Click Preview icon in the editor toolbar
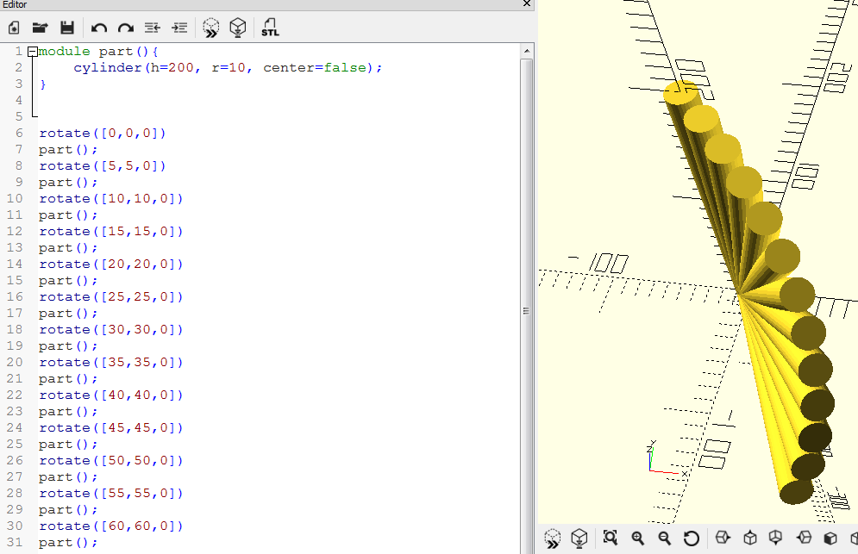The height and width of the screenshot is (554, 858). tap(211, 28)
